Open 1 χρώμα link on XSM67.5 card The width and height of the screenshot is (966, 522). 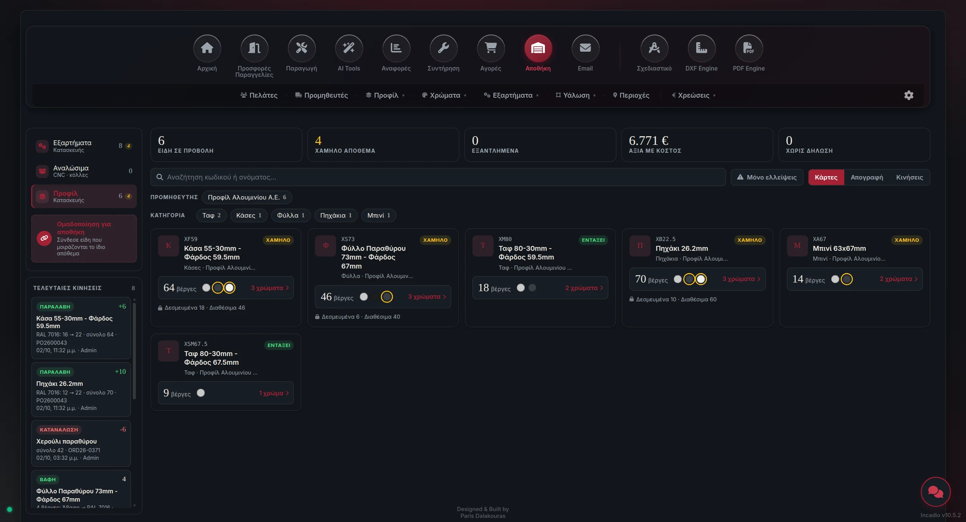274,393
